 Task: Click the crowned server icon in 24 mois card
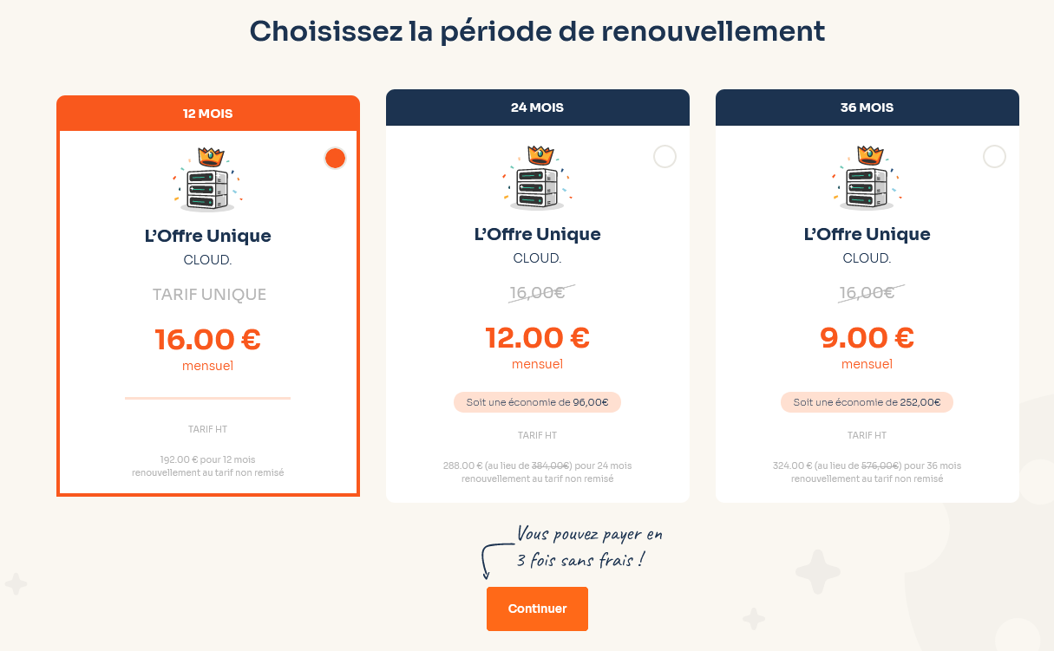(x=538, y=178)
